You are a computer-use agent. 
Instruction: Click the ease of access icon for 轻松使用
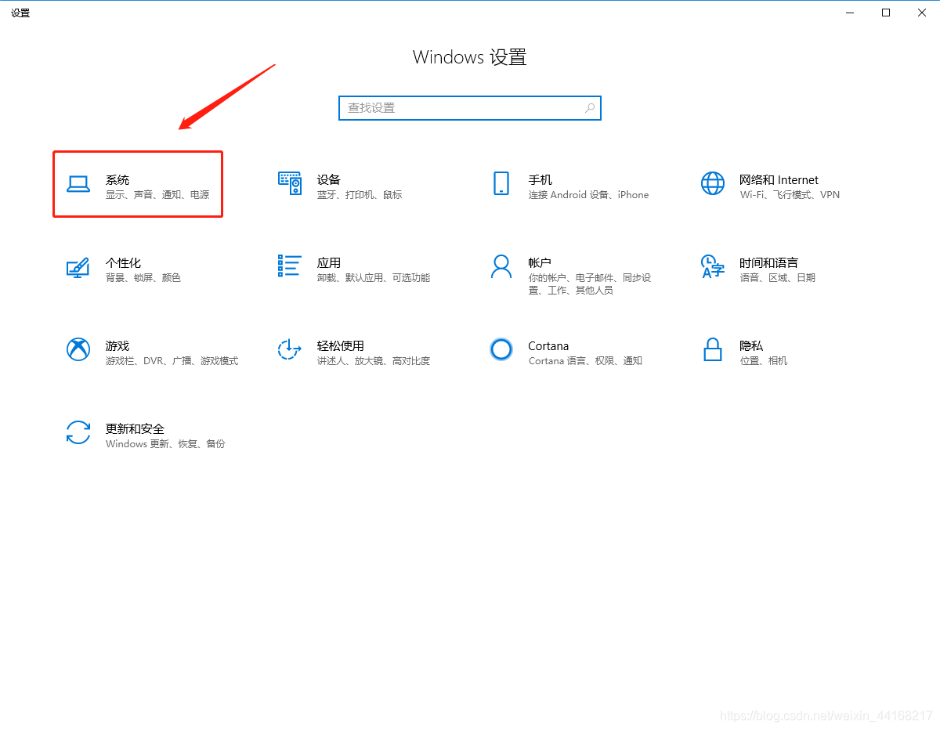pyautogui.click(x=290, y=349)
